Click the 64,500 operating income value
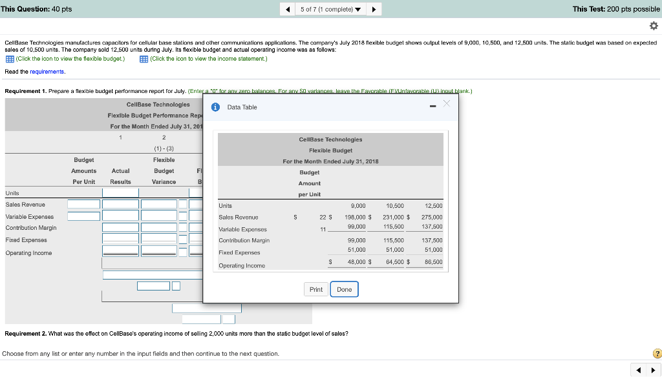This screenshot has height=377, width=662. tap(395, 262)
